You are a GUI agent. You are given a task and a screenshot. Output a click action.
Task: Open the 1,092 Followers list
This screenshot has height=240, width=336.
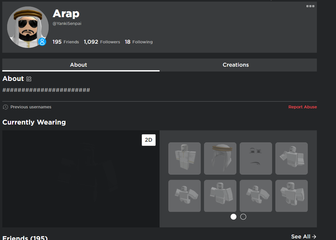pos(102,42)
